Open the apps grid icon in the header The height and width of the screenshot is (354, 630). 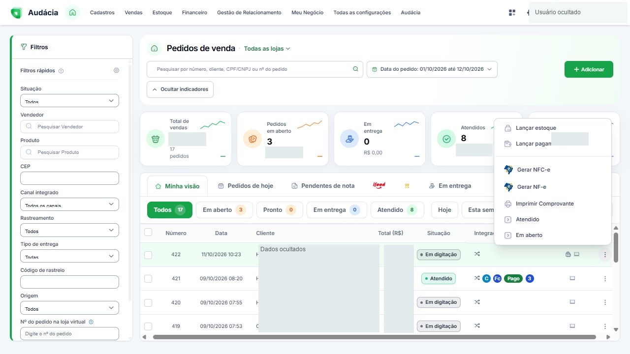(512, 12)
